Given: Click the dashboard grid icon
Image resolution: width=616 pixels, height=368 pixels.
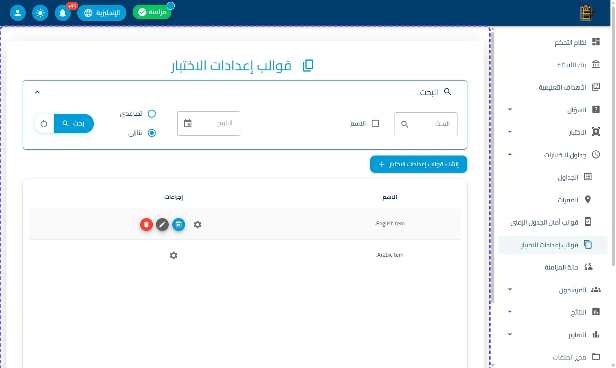Looking at the screenshot, I should point(596,42).
